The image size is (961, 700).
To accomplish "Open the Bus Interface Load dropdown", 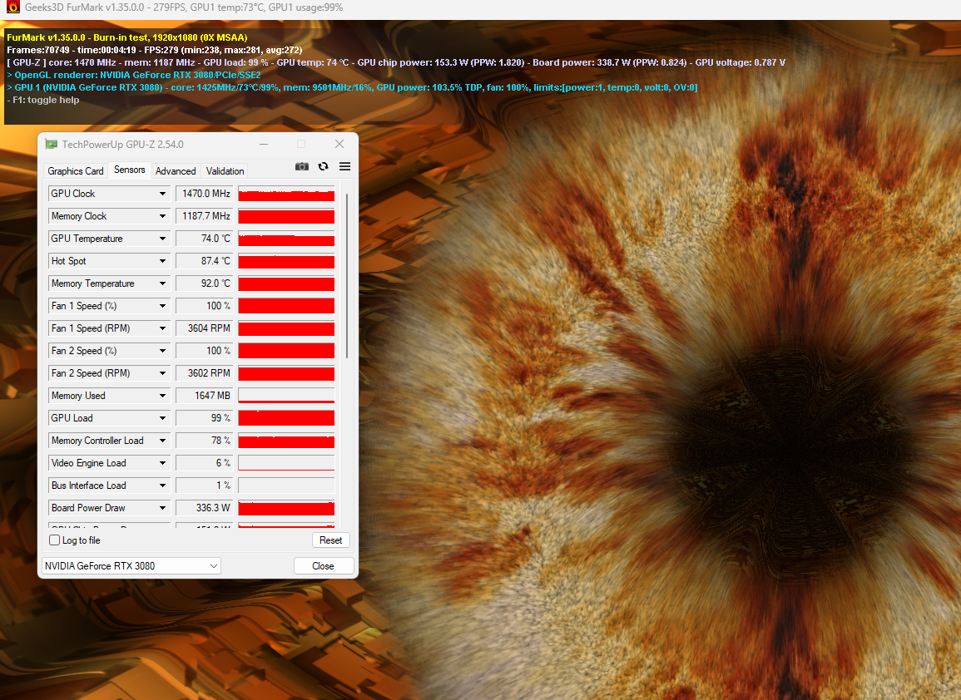I will point(162,486).
